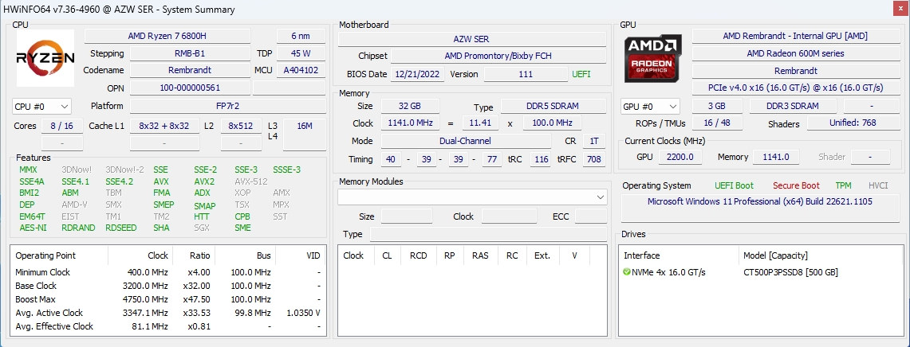Viewport: 910px width, 347px height.
Task: Select the L1 cache 8x32 + 8x32 value
Action: [x=164, y=126]
